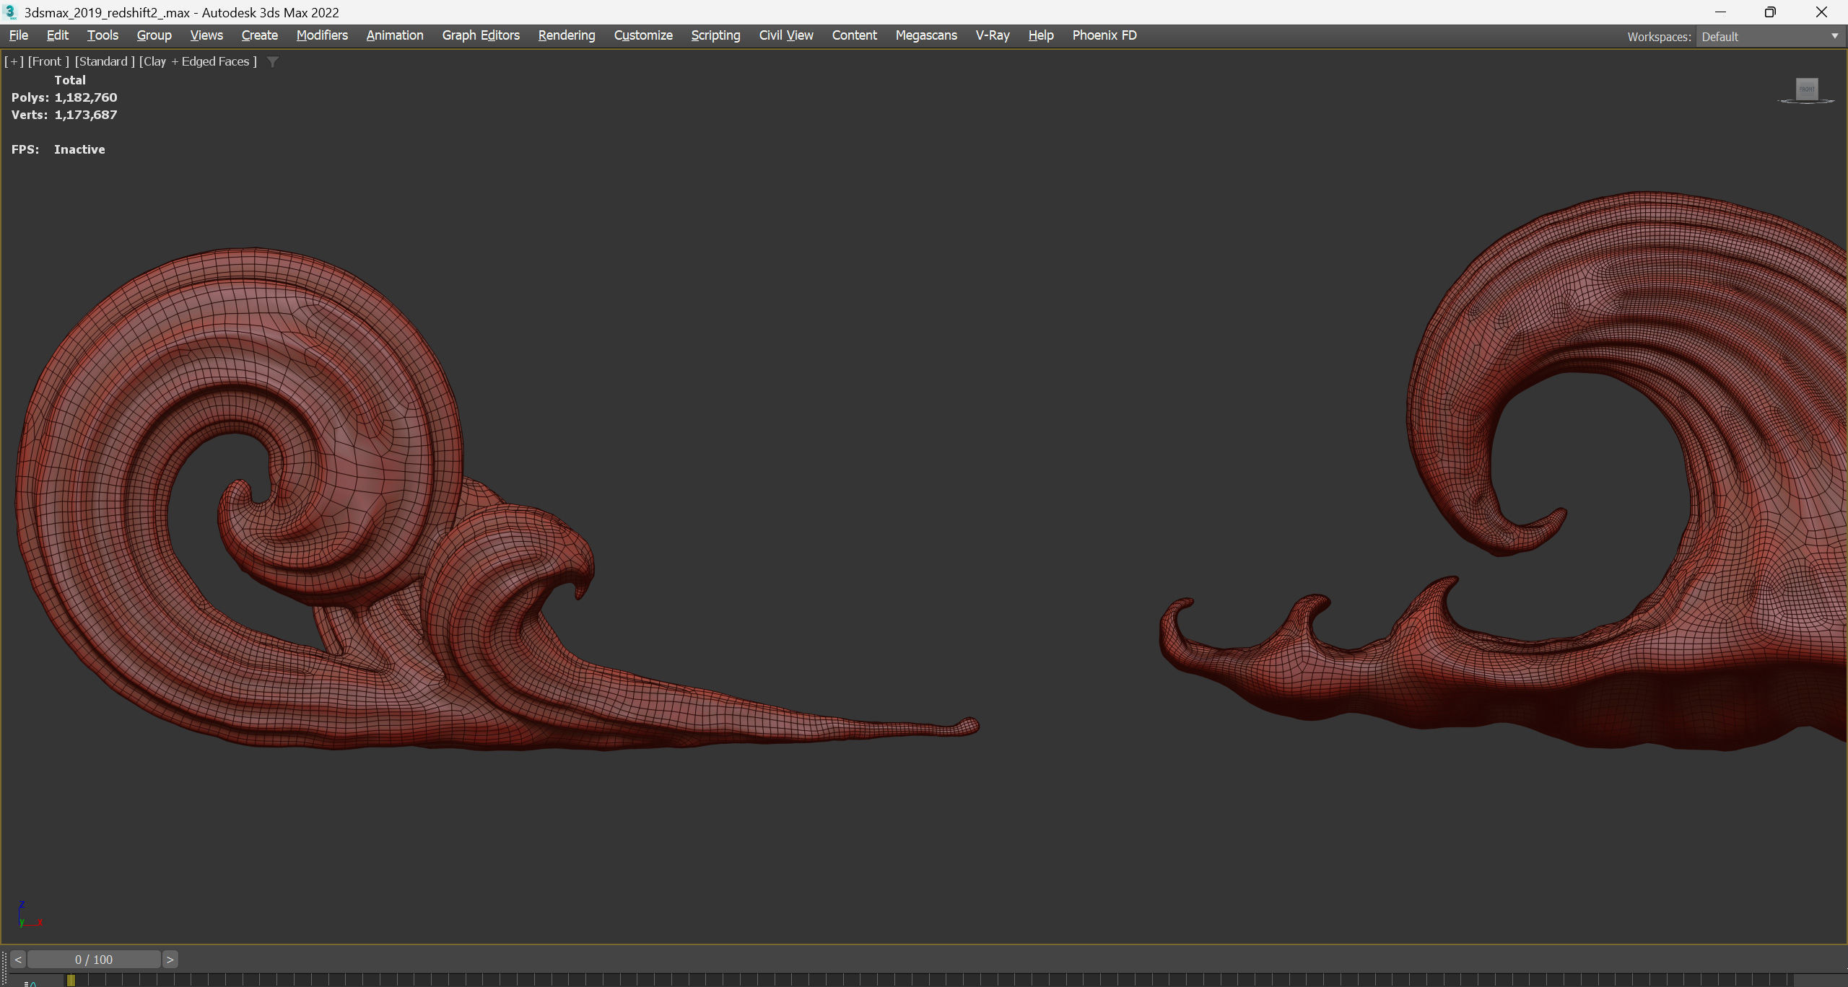
Task: Open the Modifiers menu
Action: point(322,35)
